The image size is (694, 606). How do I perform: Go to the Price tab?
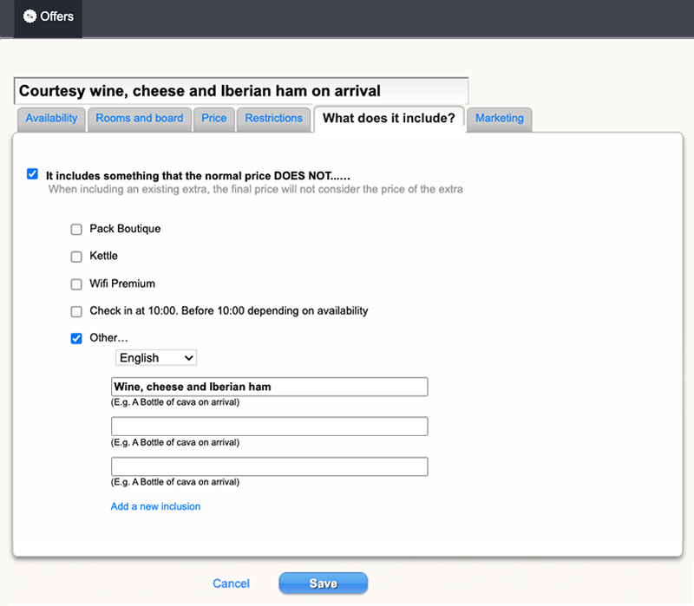click(x=213, y=119)
